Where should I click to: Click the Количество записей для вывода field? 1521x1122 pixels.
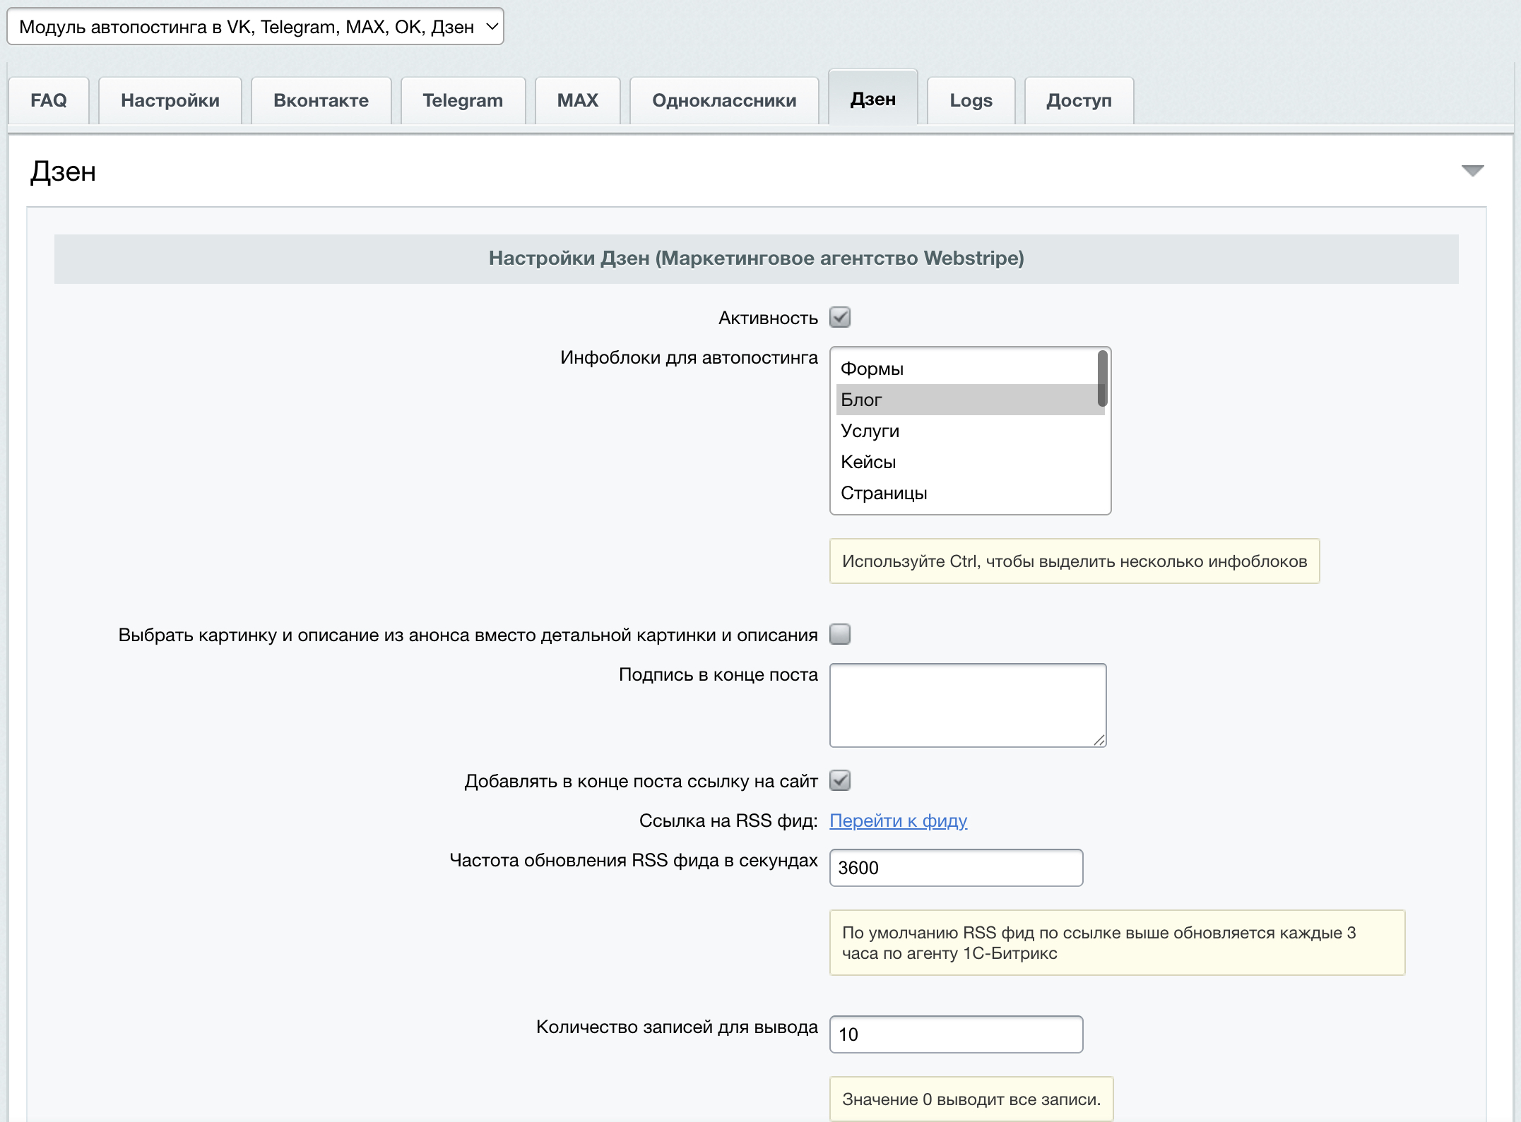(x=957, y=1034)
